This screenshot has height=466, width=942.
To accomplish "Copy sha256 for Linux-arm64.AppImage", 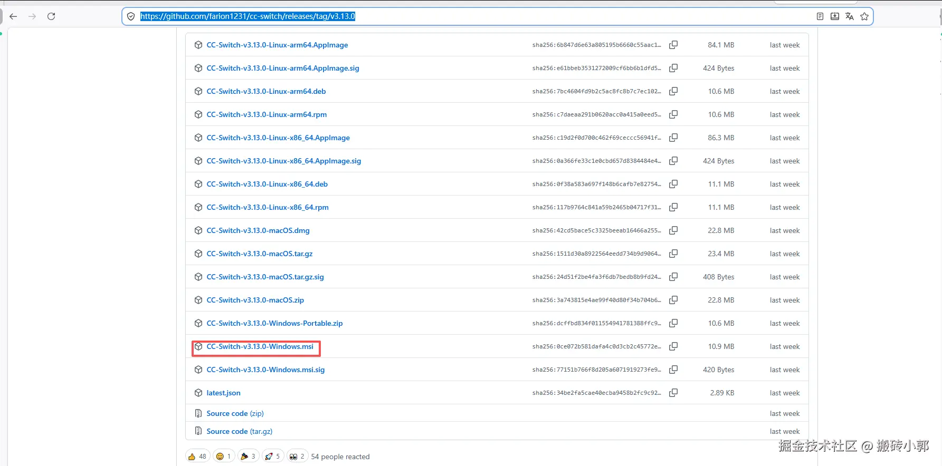I will (x=673, y=45).
